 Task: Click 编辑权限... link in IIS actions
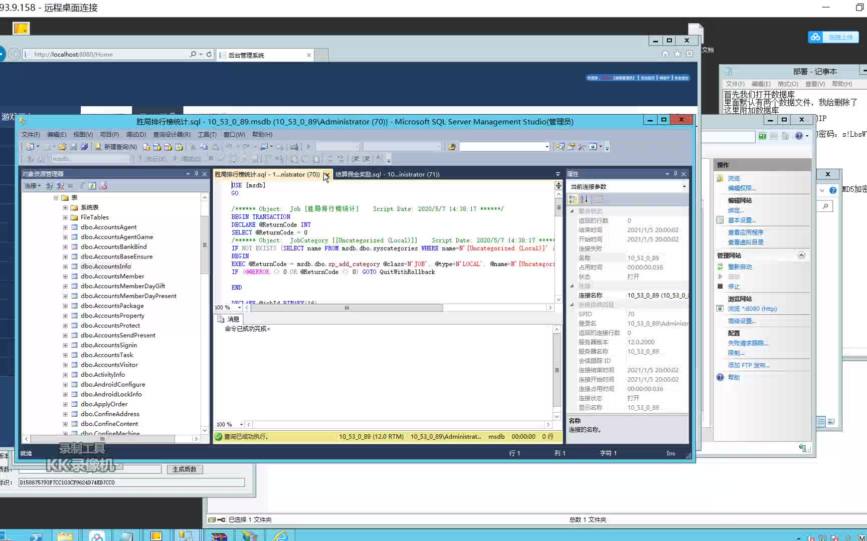click(x=742, y=188)
